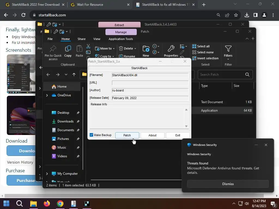Image resolution: width=279 pixels, height=209 pixels.
Task: Click the Exit button in dialog
Action: [x=178, y=135]
